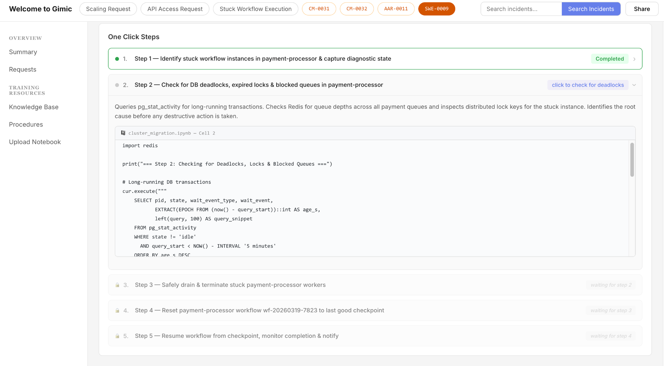
Task: Select Step 5 resume workflow from checkpoint row
Action: (375, 336)
